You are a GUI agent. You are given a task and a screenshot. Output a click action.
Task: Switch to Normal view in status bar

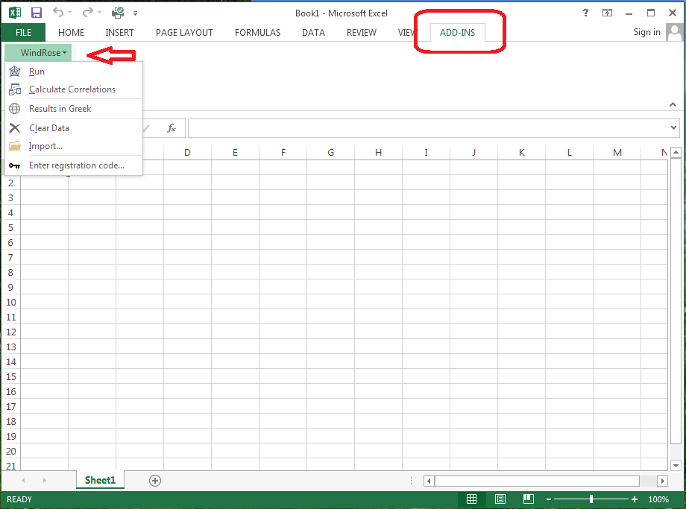pos(471,499)
